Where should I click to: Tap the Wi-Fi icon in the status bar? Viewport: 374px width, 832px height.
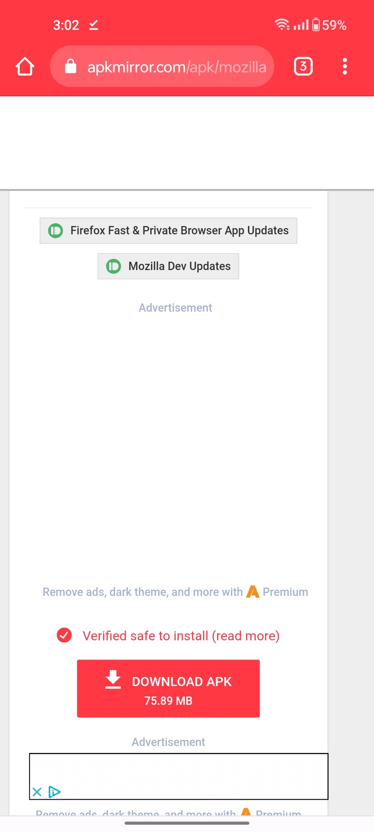click(x=282, y=24)
